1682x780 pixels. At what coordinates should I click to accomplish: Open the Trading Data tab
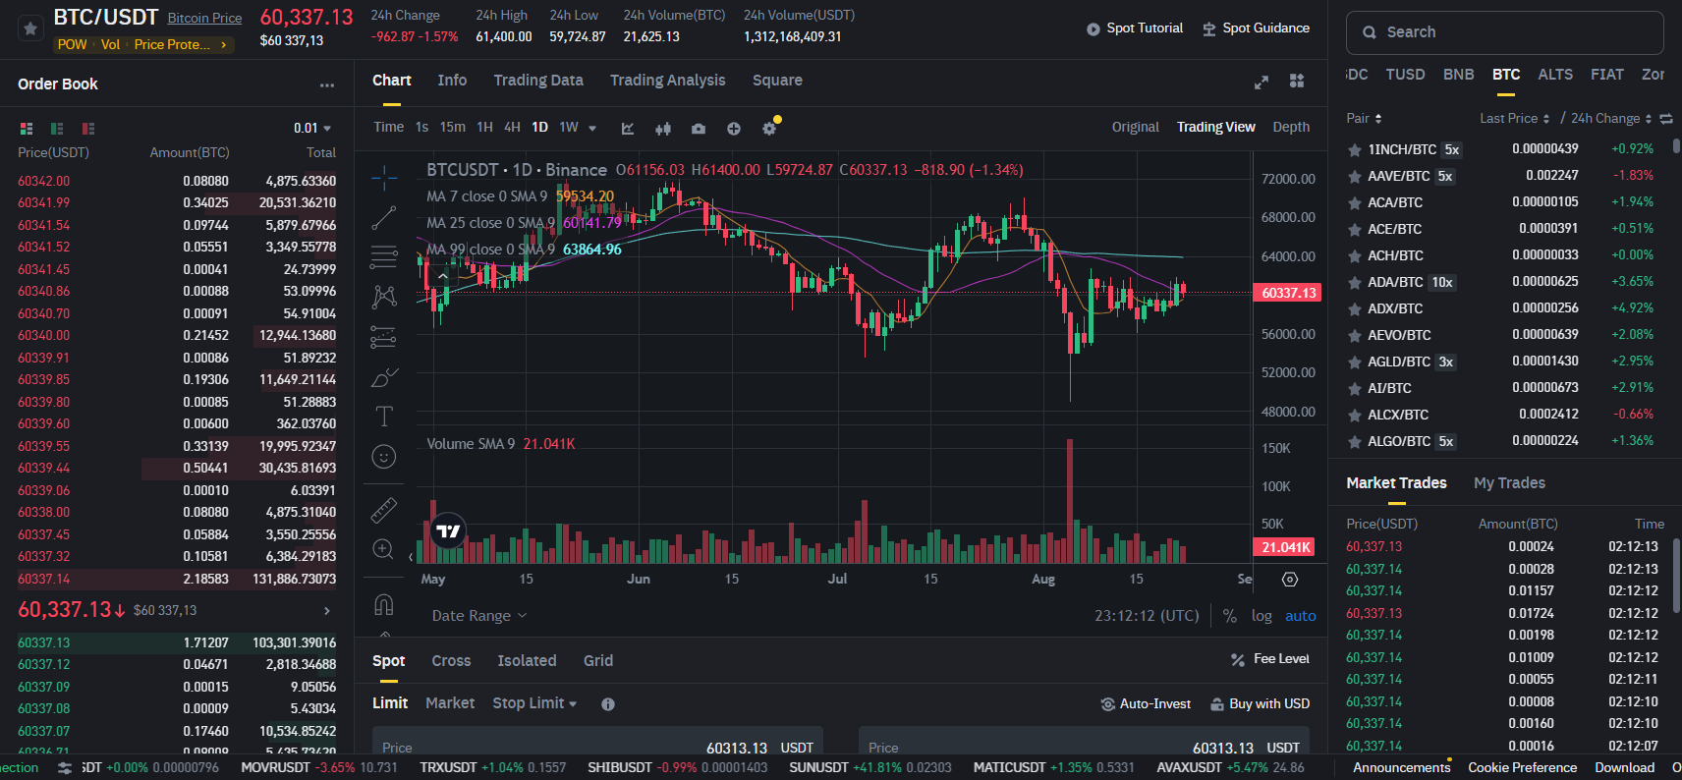(x=538, y=81)
